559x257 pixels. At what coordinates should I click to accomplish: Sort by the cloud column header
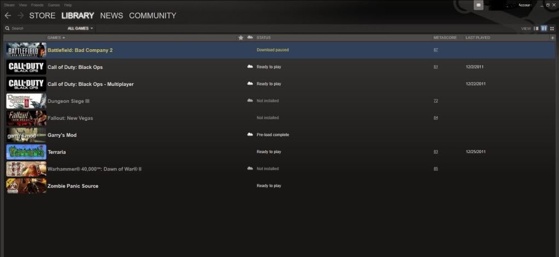250,37
